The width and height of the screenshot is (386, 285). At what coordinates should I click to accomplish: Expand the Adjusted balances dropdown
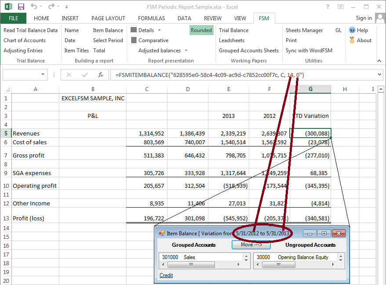(186, 51)
